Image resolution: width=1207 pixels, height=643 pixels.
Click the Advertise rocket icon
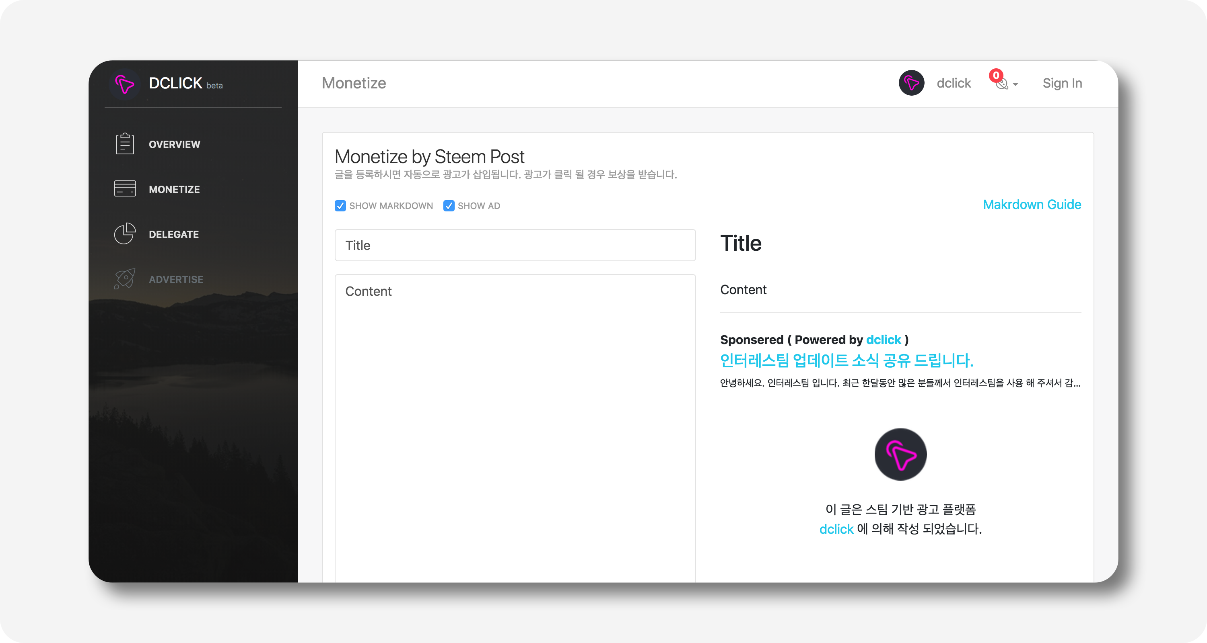(125, 278)
